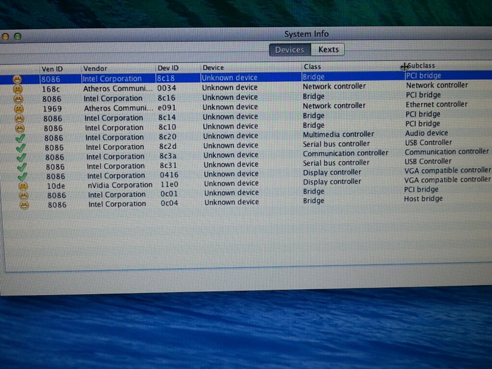Click the green checkmark beside device 8c3a

click(x=22, y=157)
